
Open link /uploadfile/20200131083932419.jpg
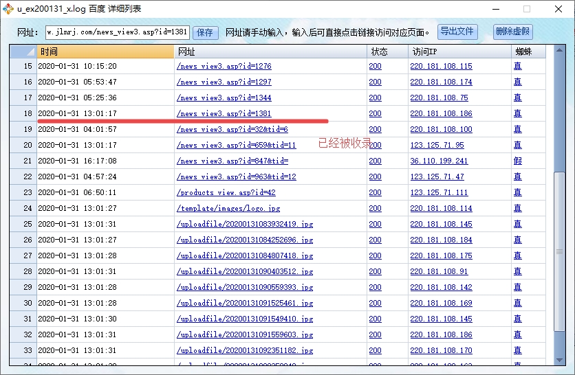(244, 224)
